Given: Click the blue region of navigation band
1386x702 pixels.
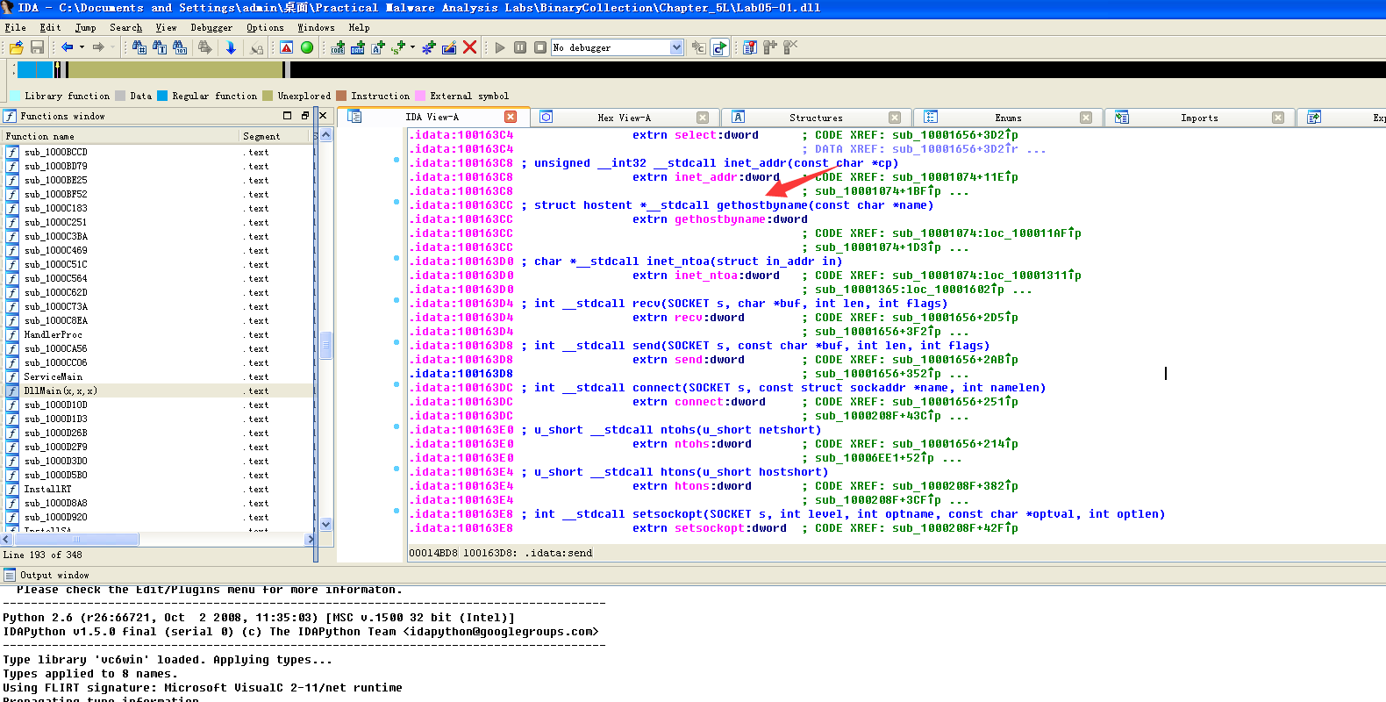Looking at the screenshot, I should pos(35,69).
